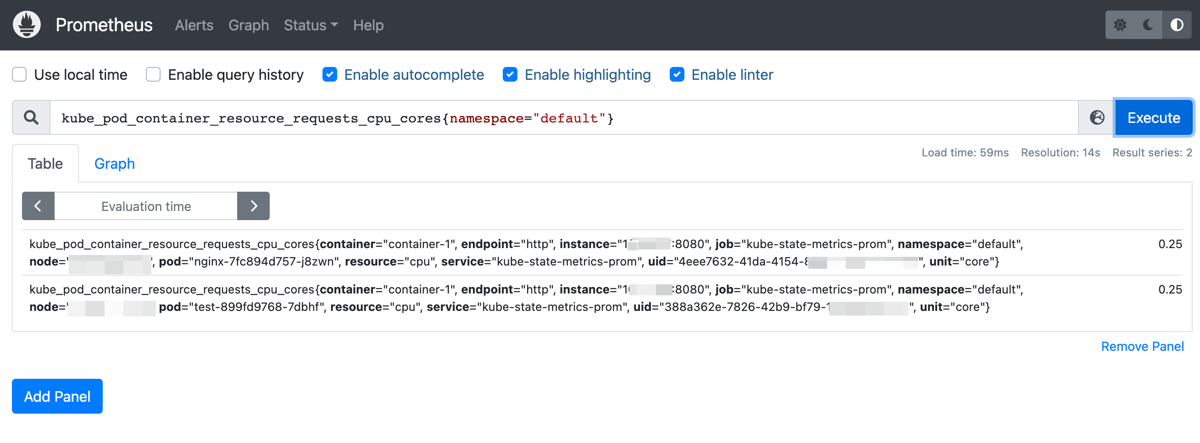Select the browser-preferred contrast theme icon

click(x=1177, y=25)
